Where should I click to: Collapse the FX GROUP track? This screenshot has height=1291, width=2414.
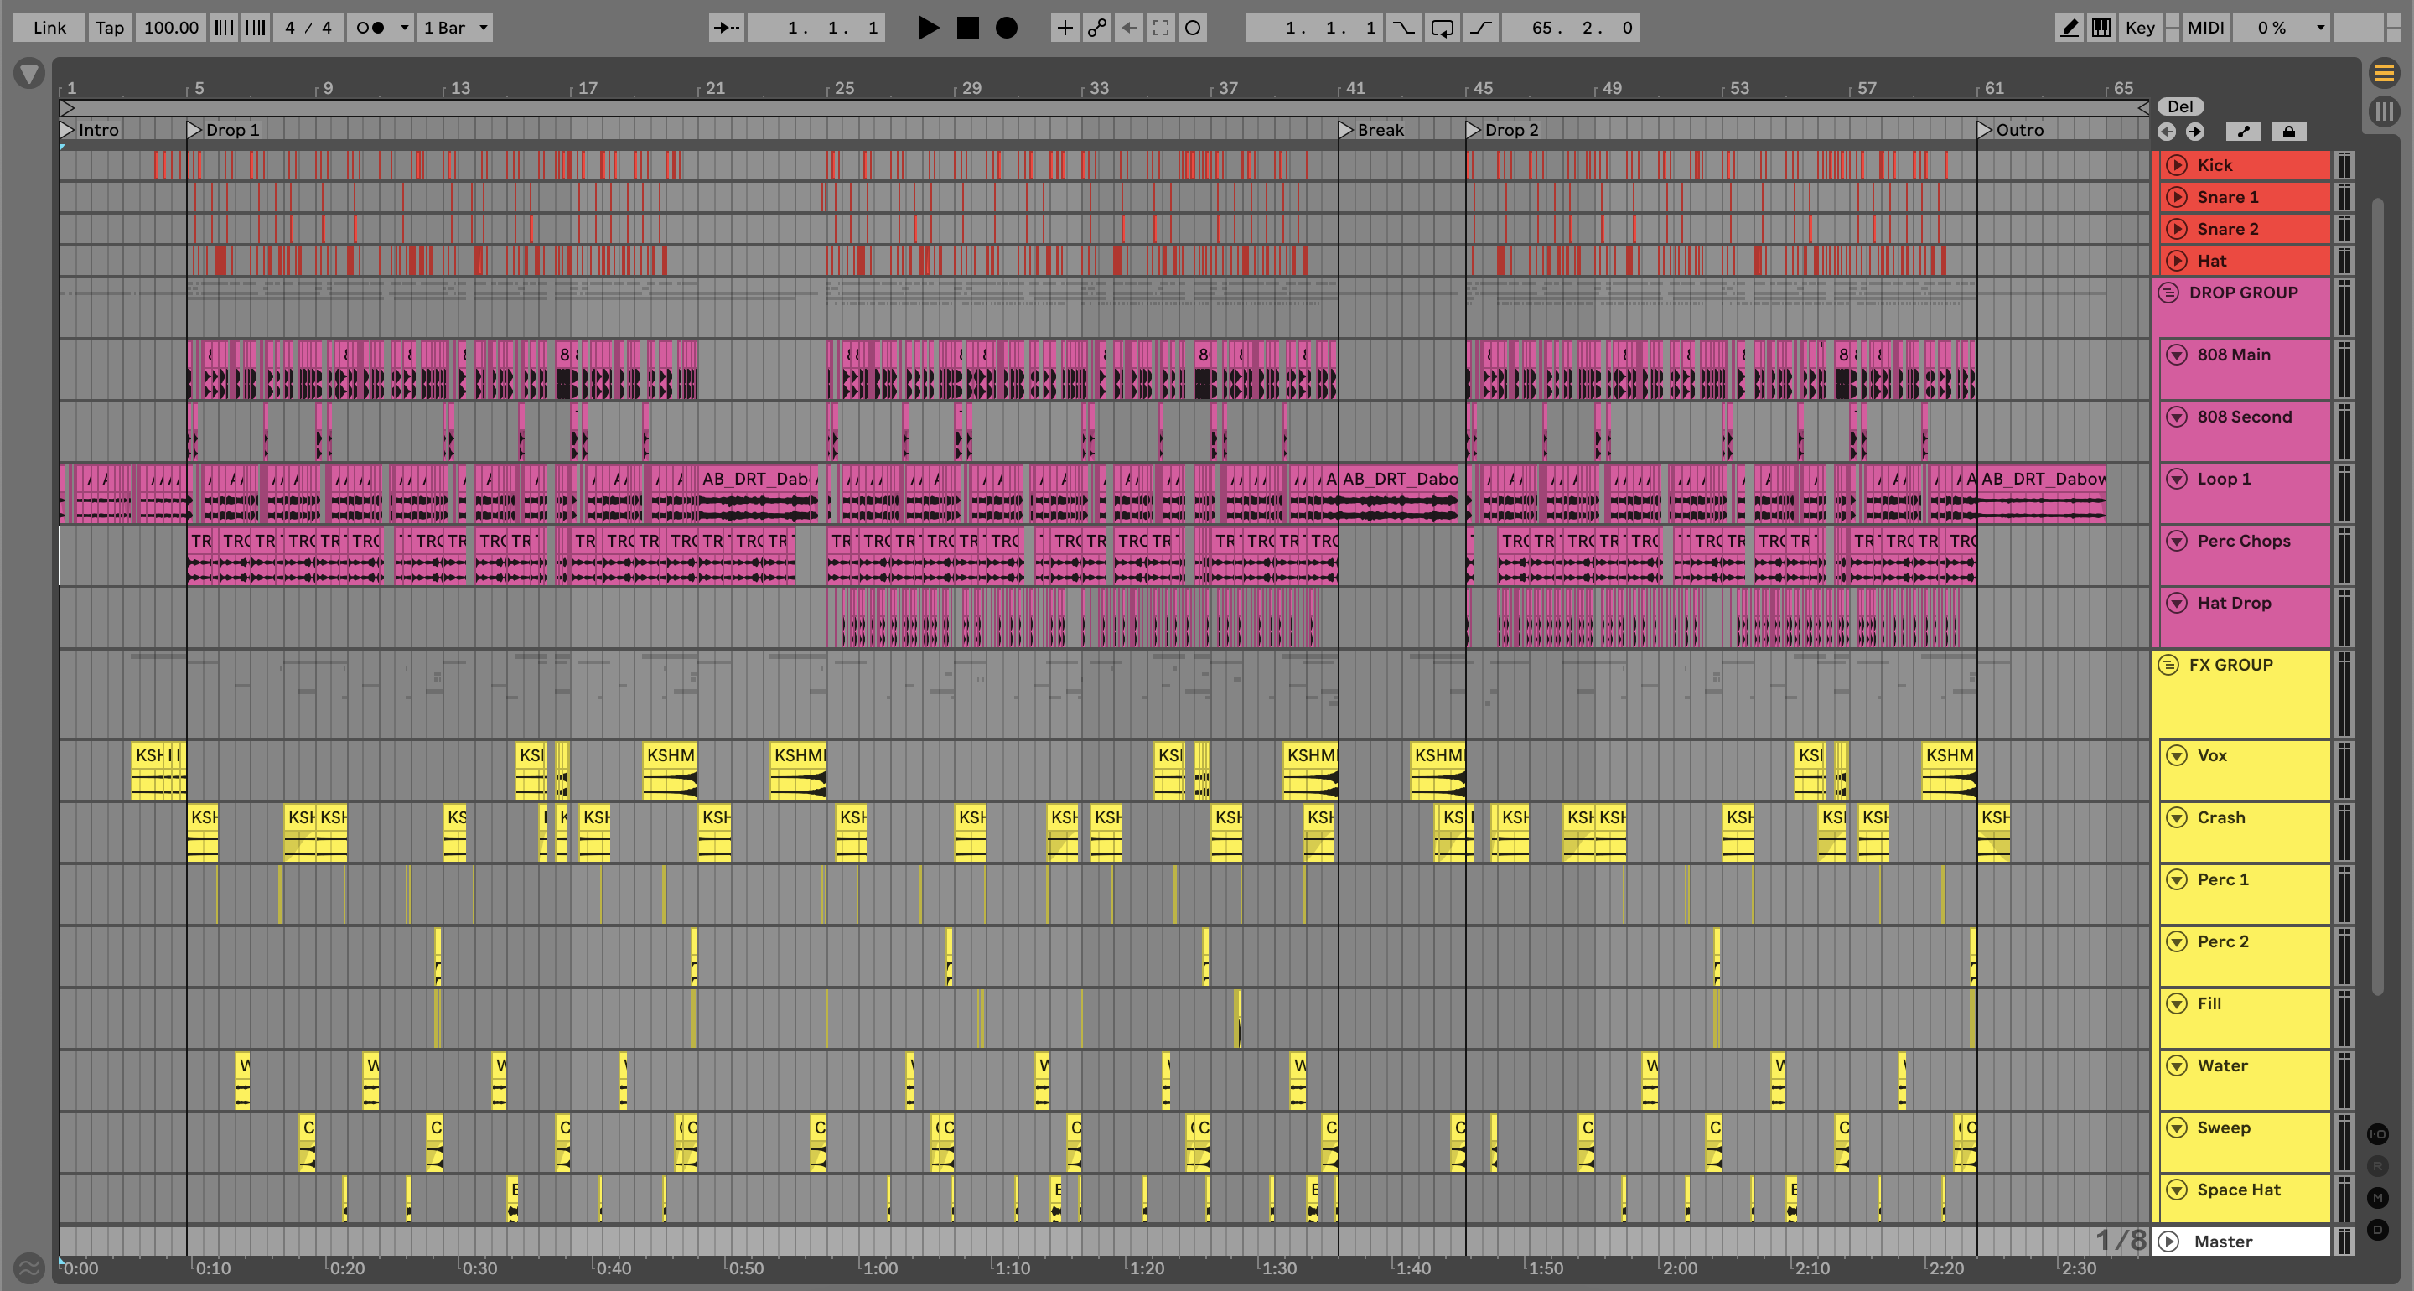point(2168,666)
